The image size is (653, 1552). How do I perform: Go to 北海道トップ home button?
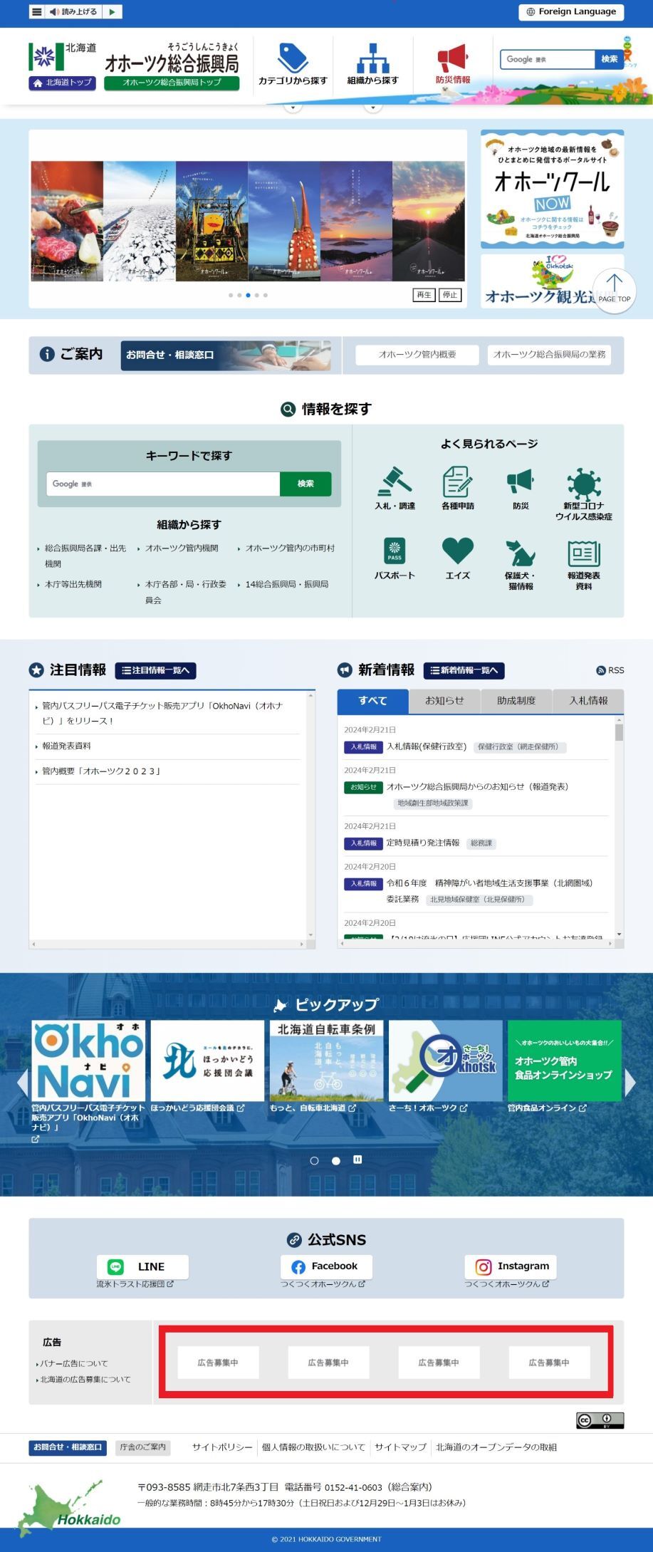click(62, 83)
